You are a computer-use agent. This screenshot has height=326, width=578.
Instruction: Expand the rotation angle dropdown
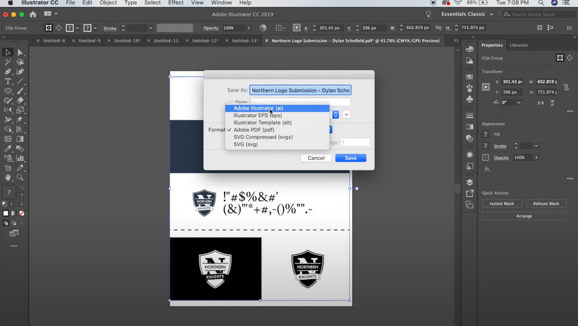518,103
